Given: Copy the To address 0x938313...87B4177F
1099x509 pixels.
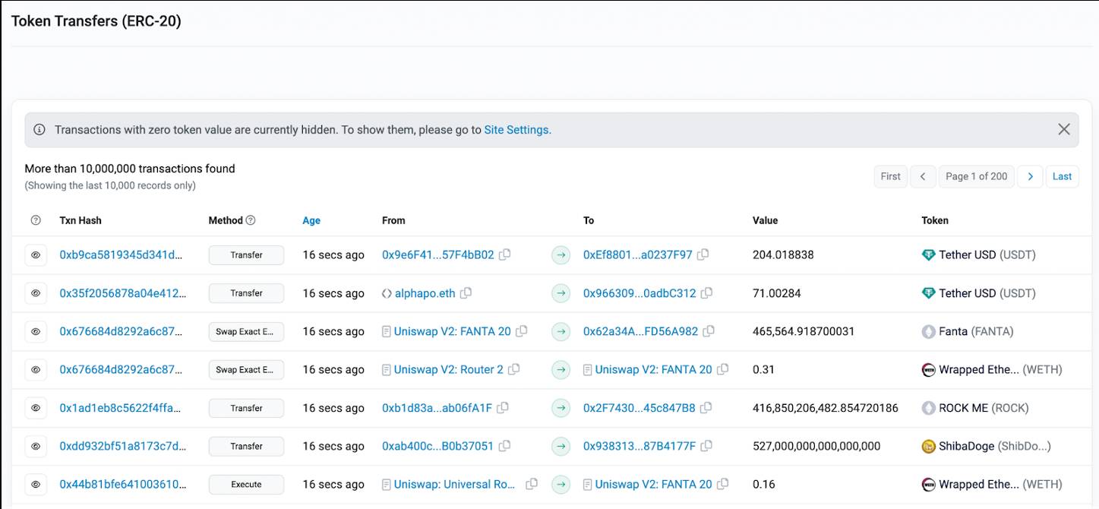Looking at the screenshot, I should (707, 446).
